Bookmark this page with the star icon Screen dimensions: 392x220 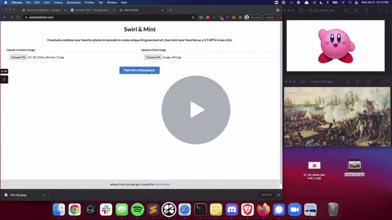193,18
